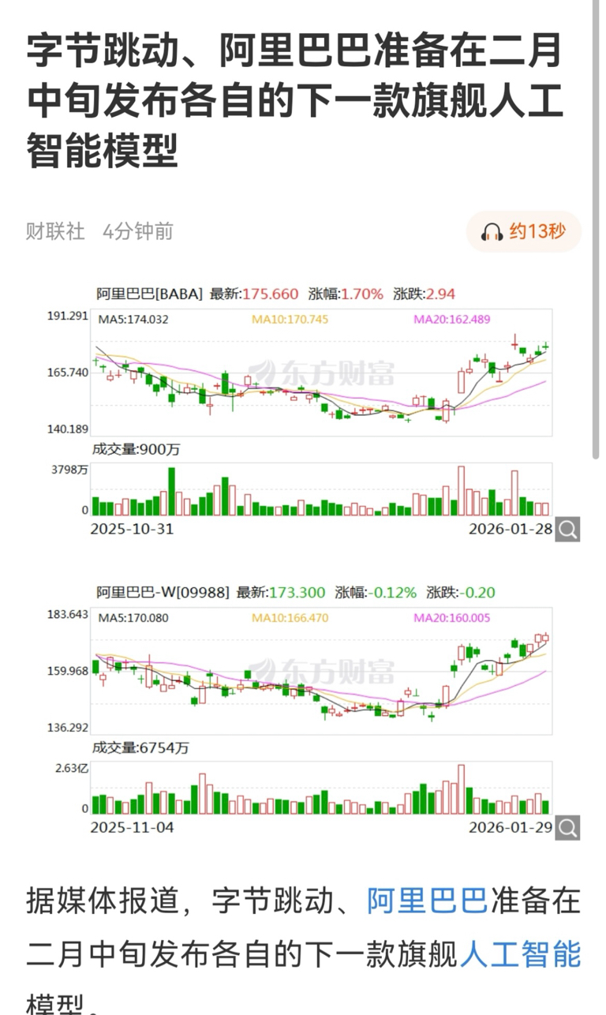Tap 成交量:900万 volume label

(x=137, y=449)
